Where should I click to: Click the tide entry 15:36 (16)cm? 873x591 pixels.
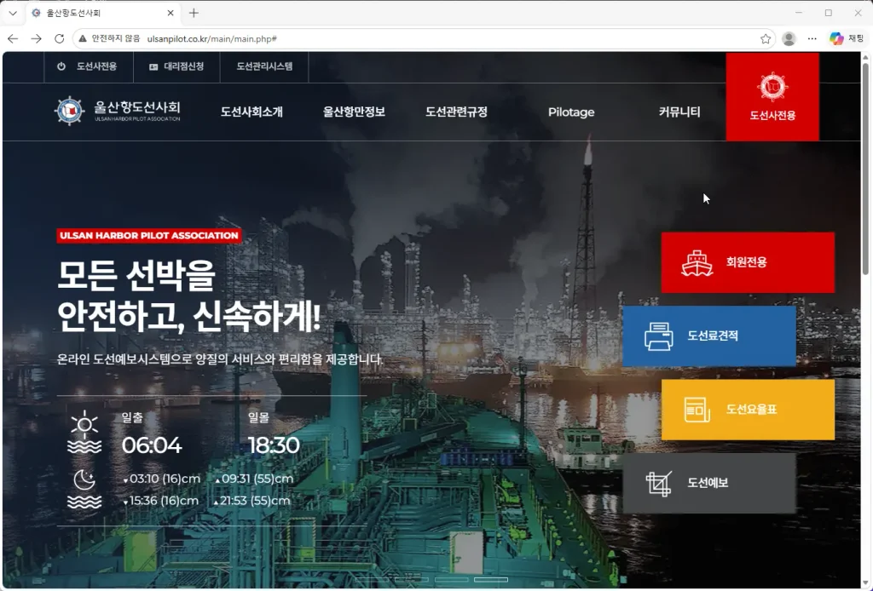pyautogui.click(x=161, y=501)
